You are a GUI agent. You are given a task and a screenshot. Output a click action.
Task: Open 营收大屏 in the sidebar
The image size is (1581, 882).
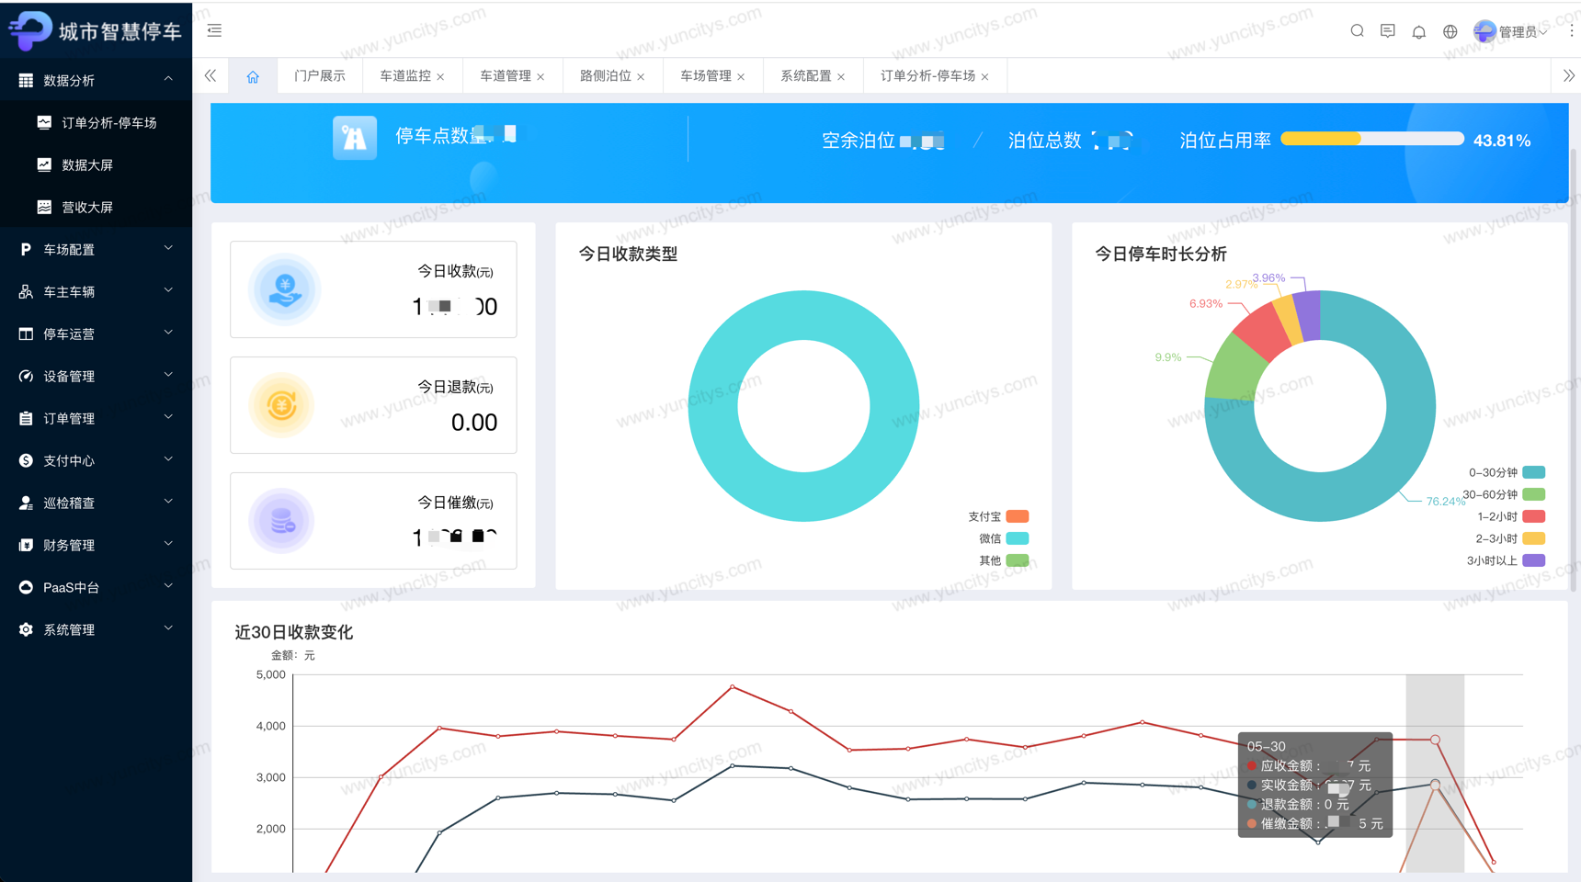97,208
